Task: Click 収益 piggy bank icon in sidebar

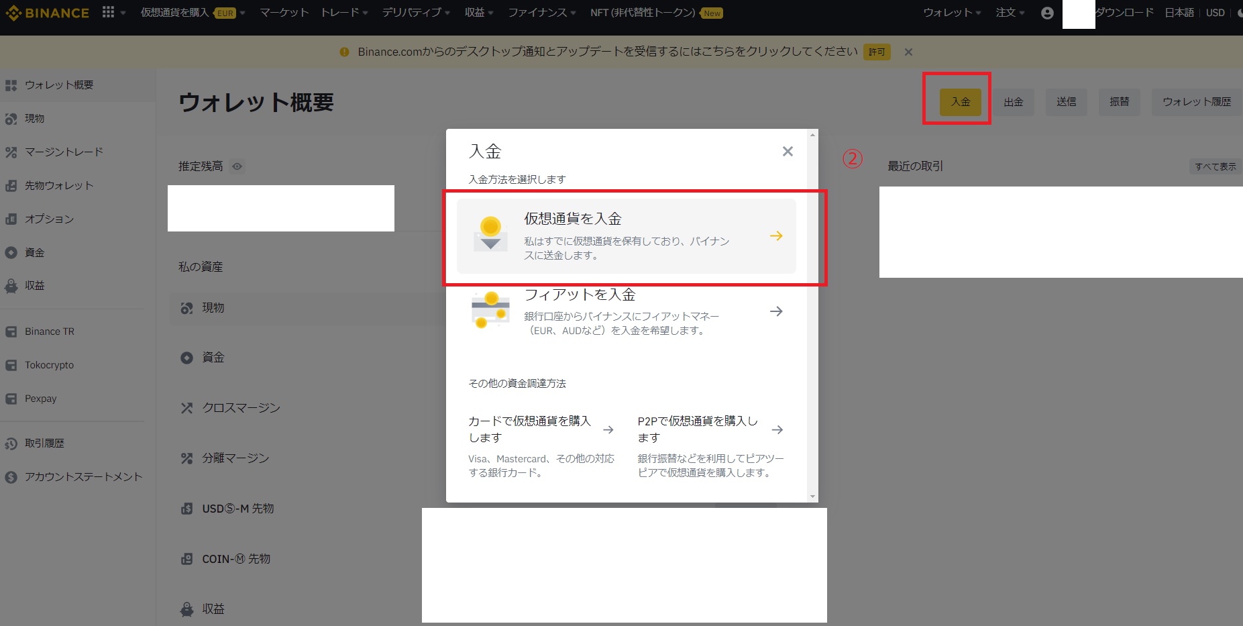Action: coord(11,286)
